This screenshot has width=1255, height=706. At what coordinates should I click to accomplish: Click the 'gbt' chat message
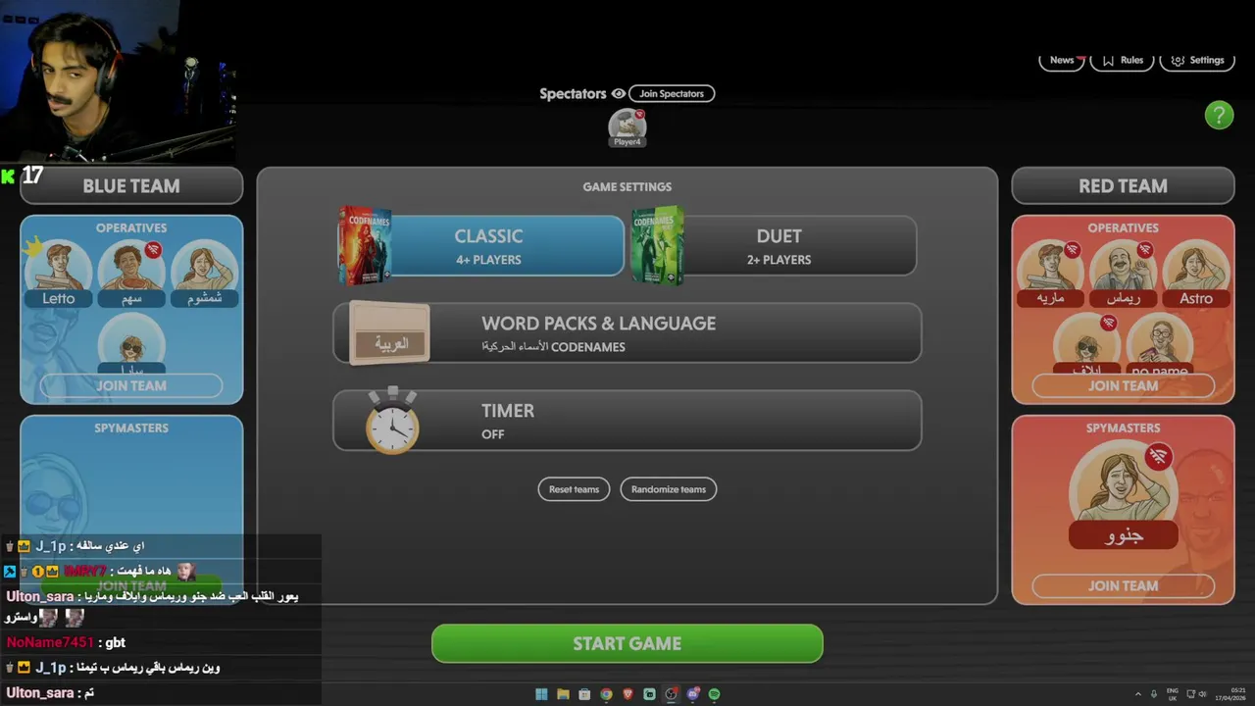point(116,642)
